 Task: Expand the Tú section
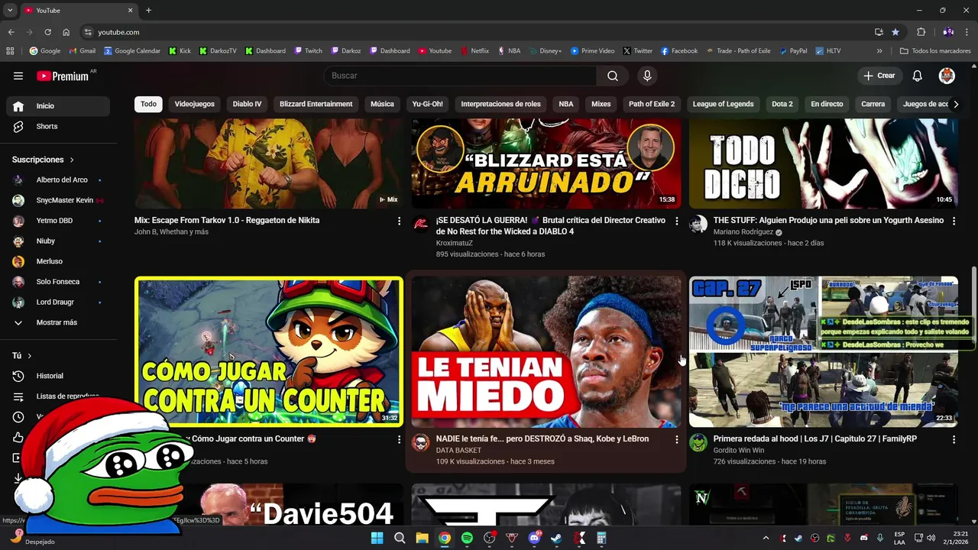[22, 356]
